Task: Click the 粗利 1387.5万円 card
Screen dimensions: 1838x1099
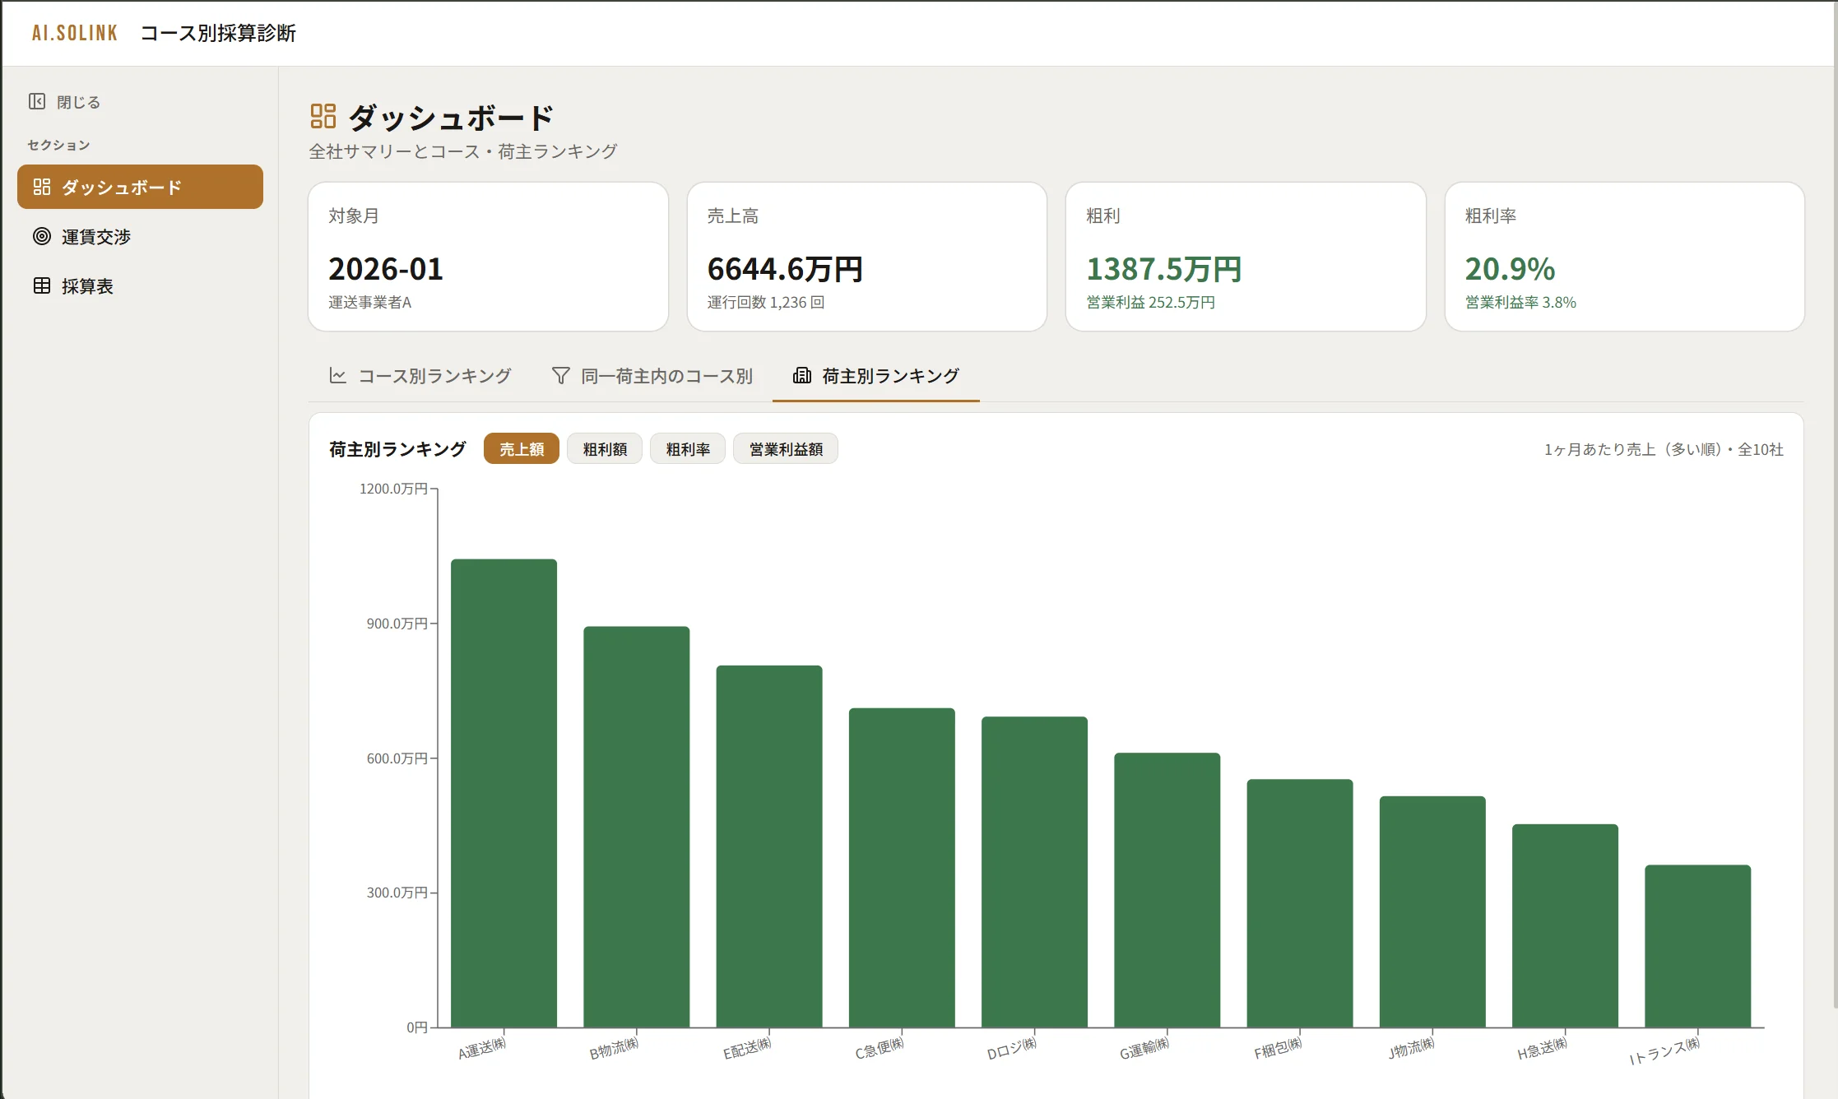Action: tap(1246, 257)
